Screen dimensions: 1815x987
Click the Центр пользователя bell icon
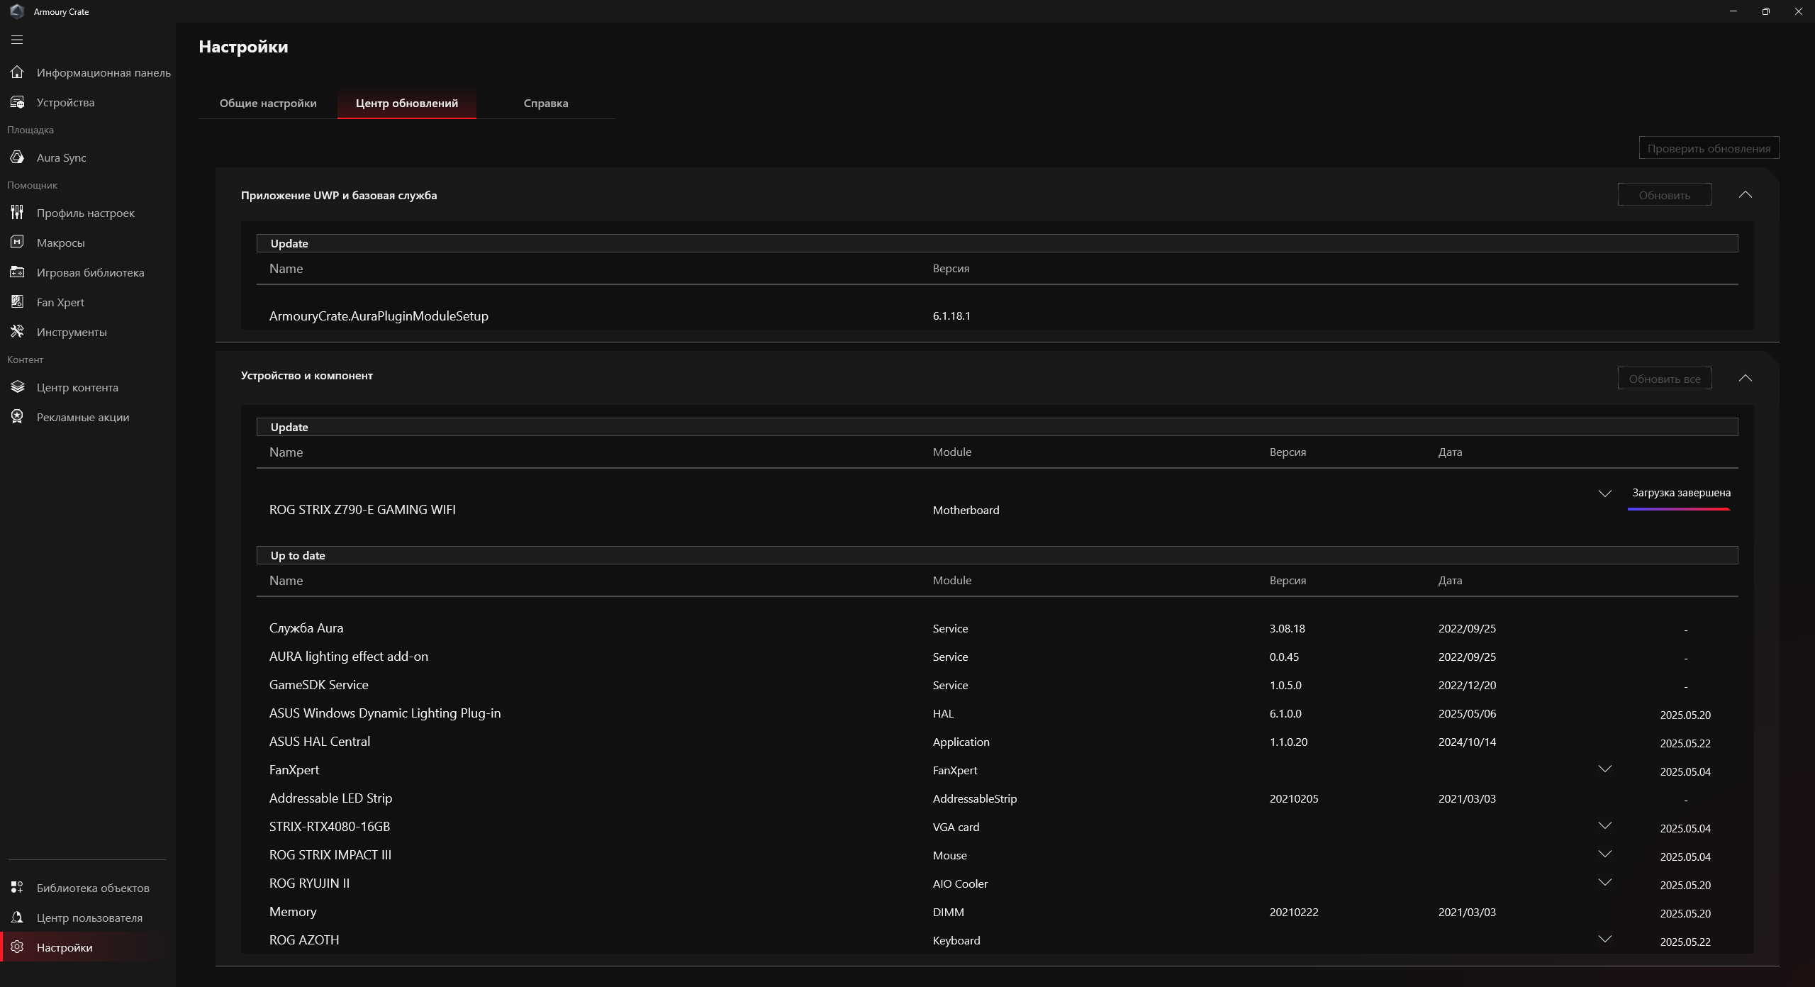point(17,918)
